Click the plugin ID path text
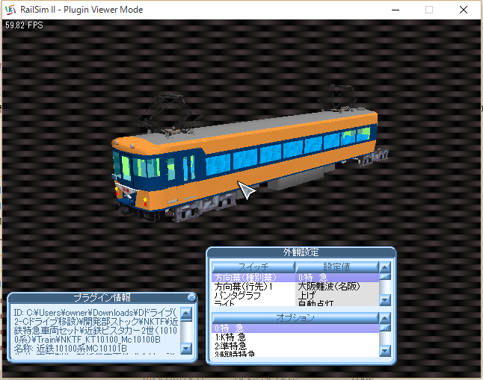This screenshot has height=380, width=483. pyautogui.click(x=96, y=326)
